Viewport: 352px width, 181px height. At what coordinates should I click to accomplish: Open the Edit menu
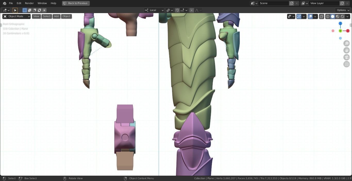point(19,3)
